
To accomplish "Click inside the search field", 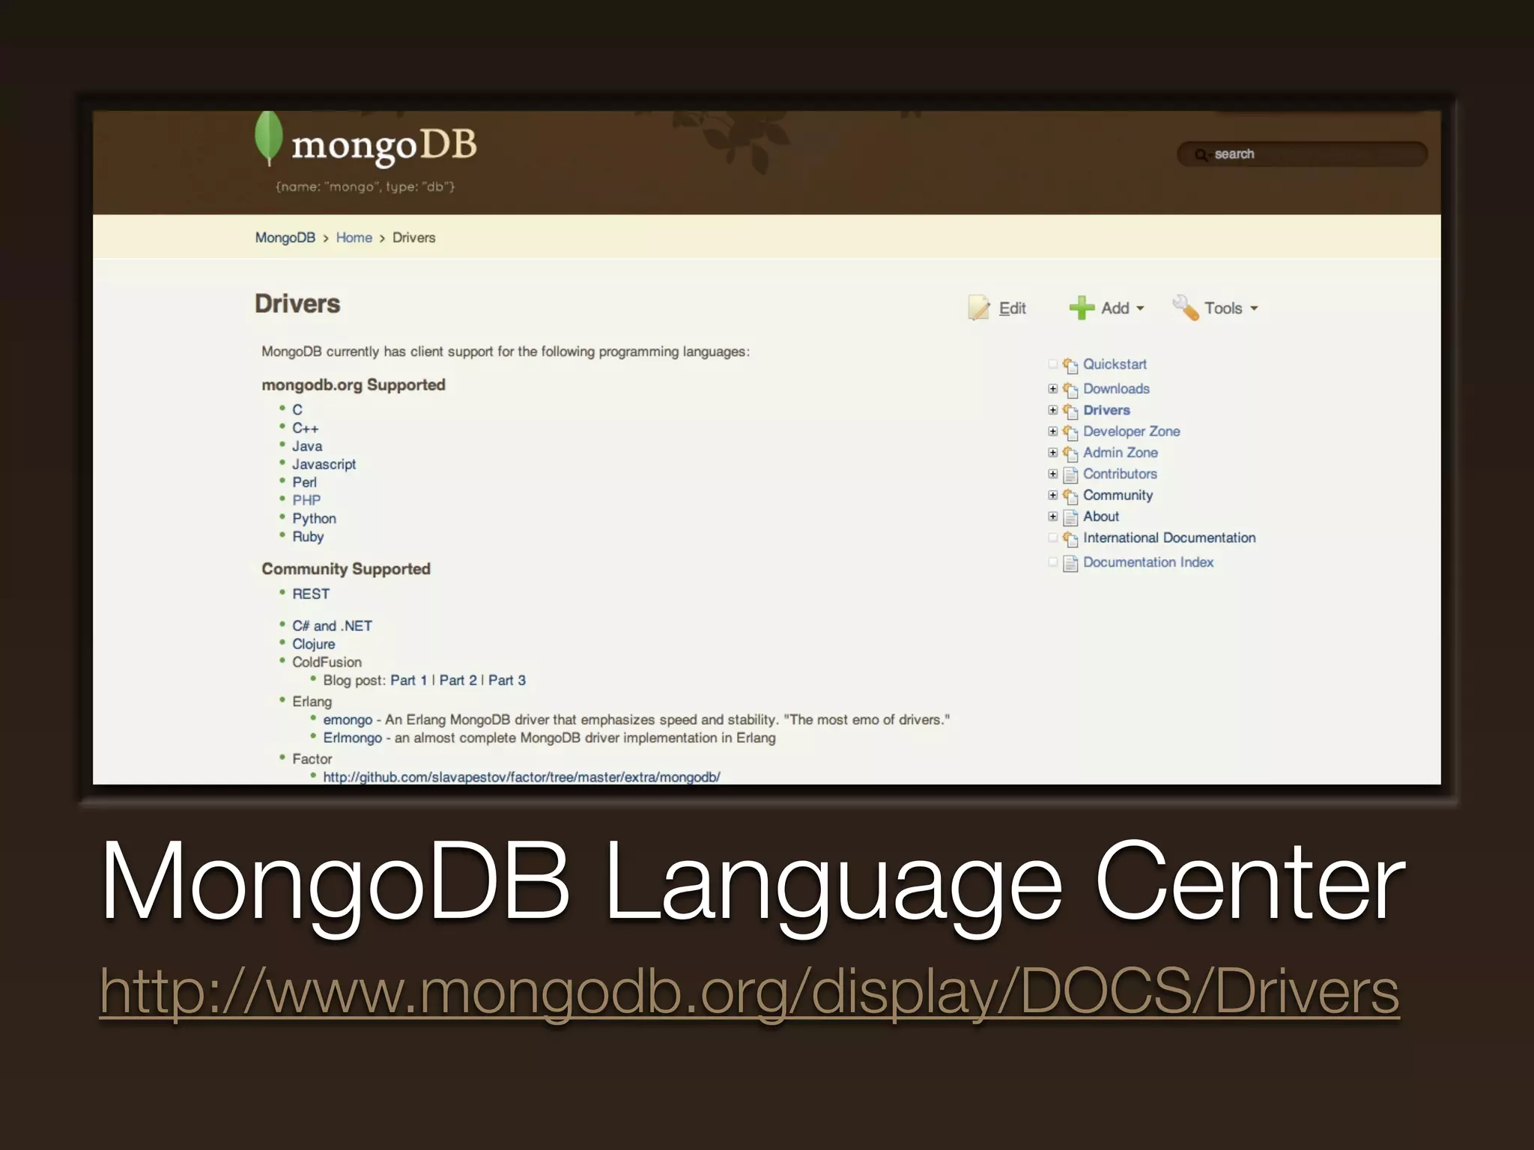I will coord(1303,154).
